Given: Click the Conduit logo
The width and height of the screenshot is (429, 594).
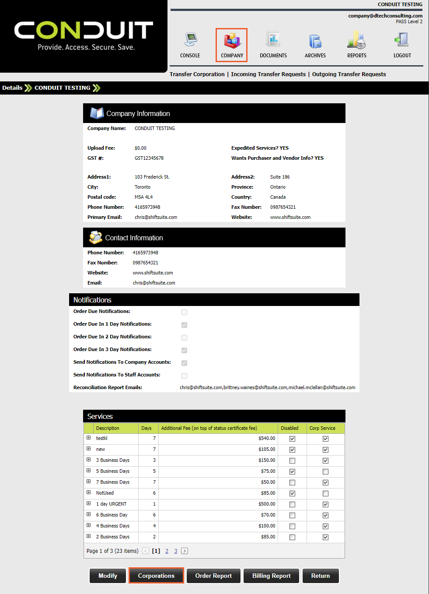Looking at the screenshot, I should (x=84, y=35).
